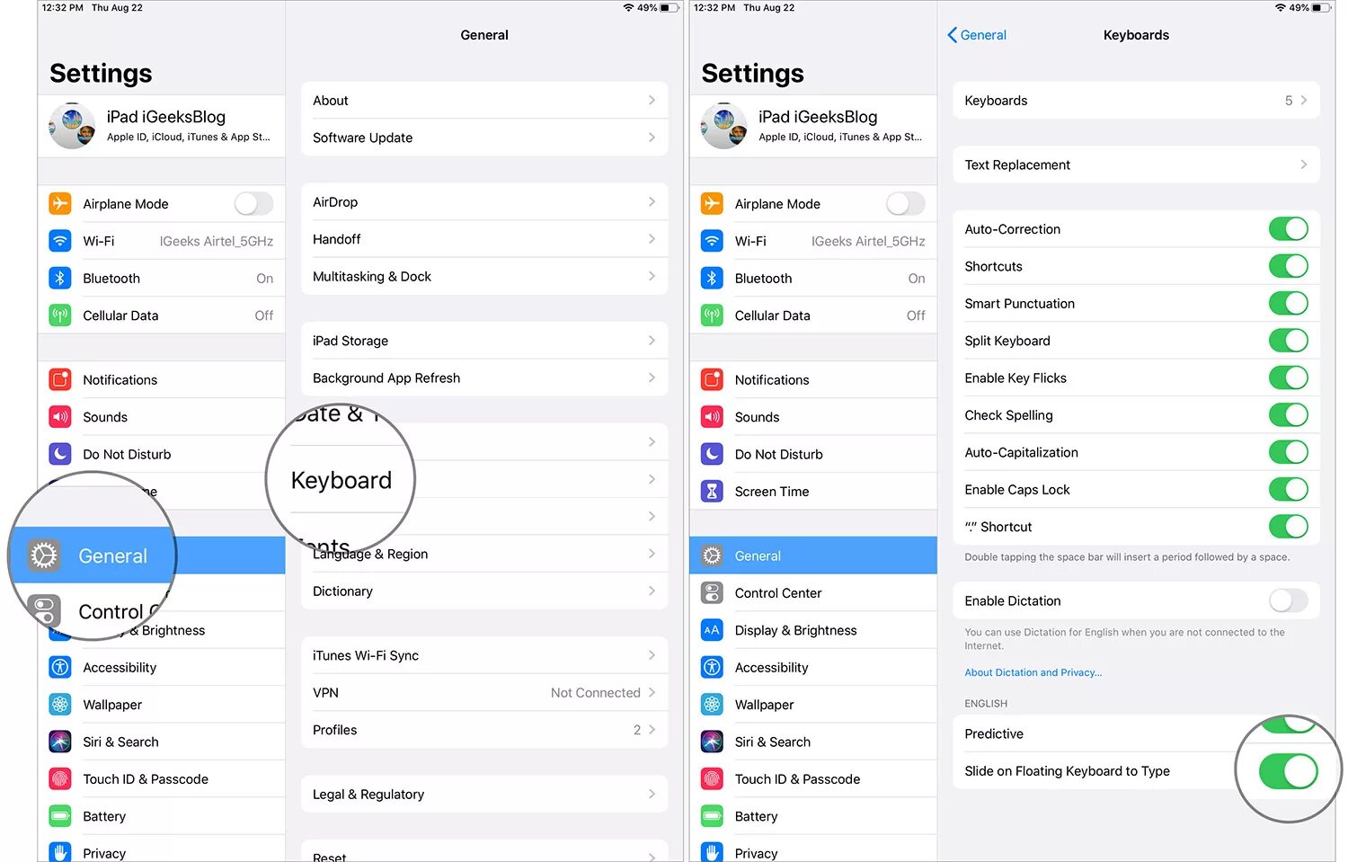
Task: Open Siri & Search icon in left sidebar
Action: pyautogui.click(x=60, y=742)
